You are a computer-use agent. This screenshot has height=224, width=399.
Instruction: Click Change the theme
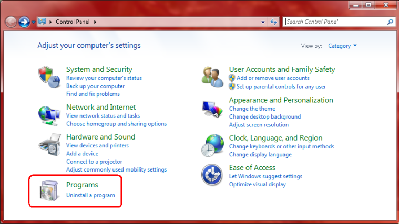pos(252,109)
